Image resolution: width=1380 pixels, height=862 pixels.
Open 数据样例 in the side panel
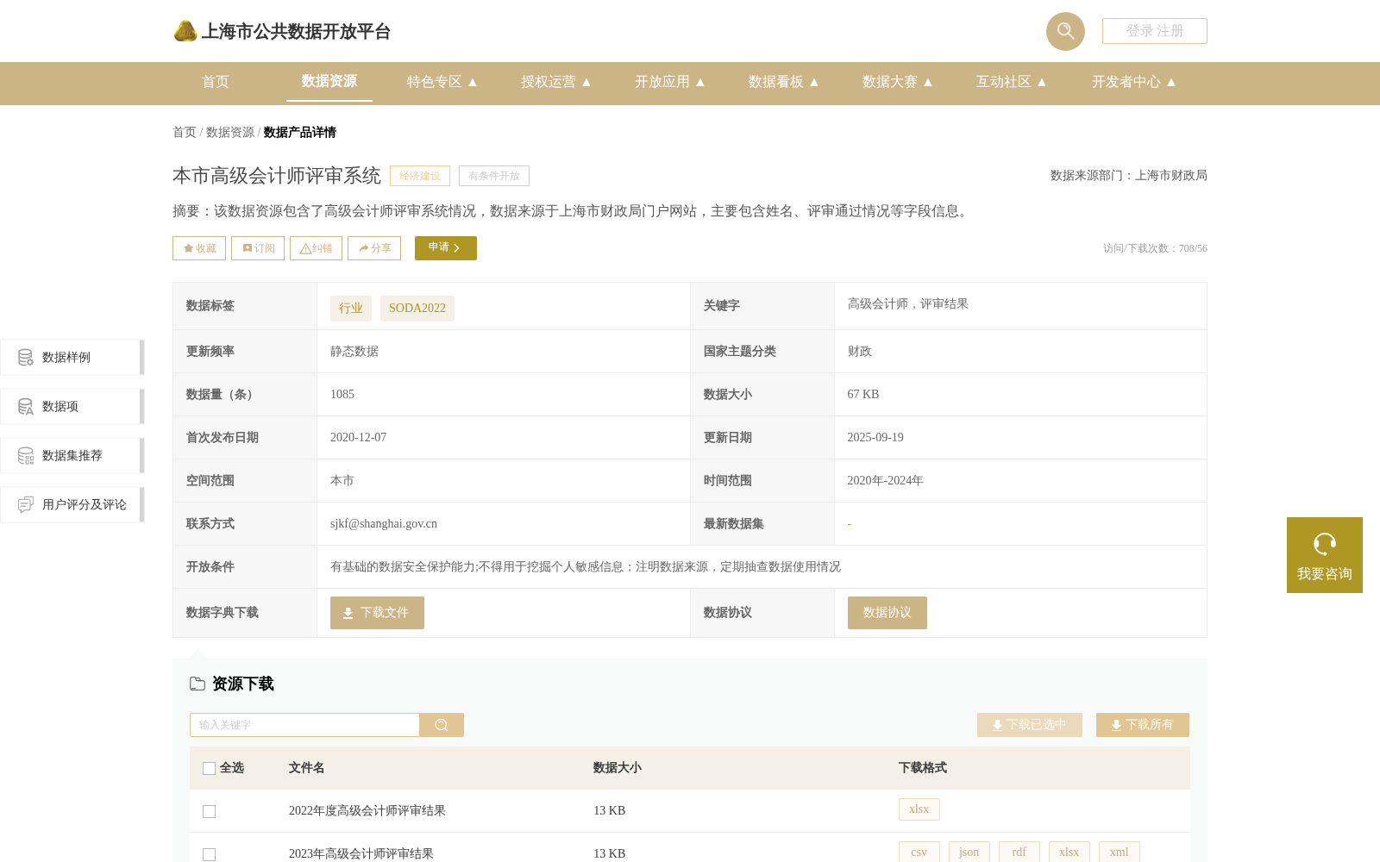[x=72, y=357]
